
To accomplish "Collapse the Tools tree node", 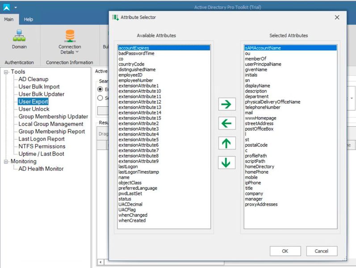I will (6, 72).
